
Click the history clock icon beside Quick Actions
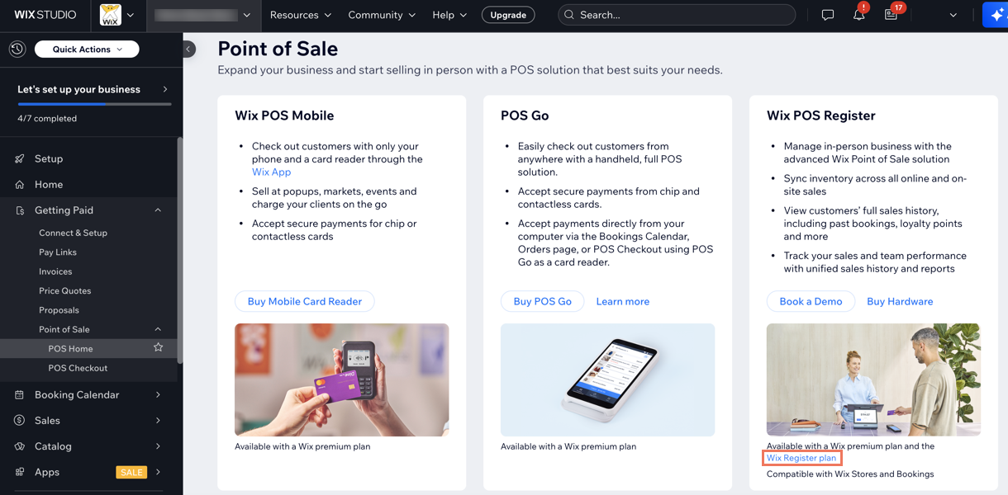(17, 49)
